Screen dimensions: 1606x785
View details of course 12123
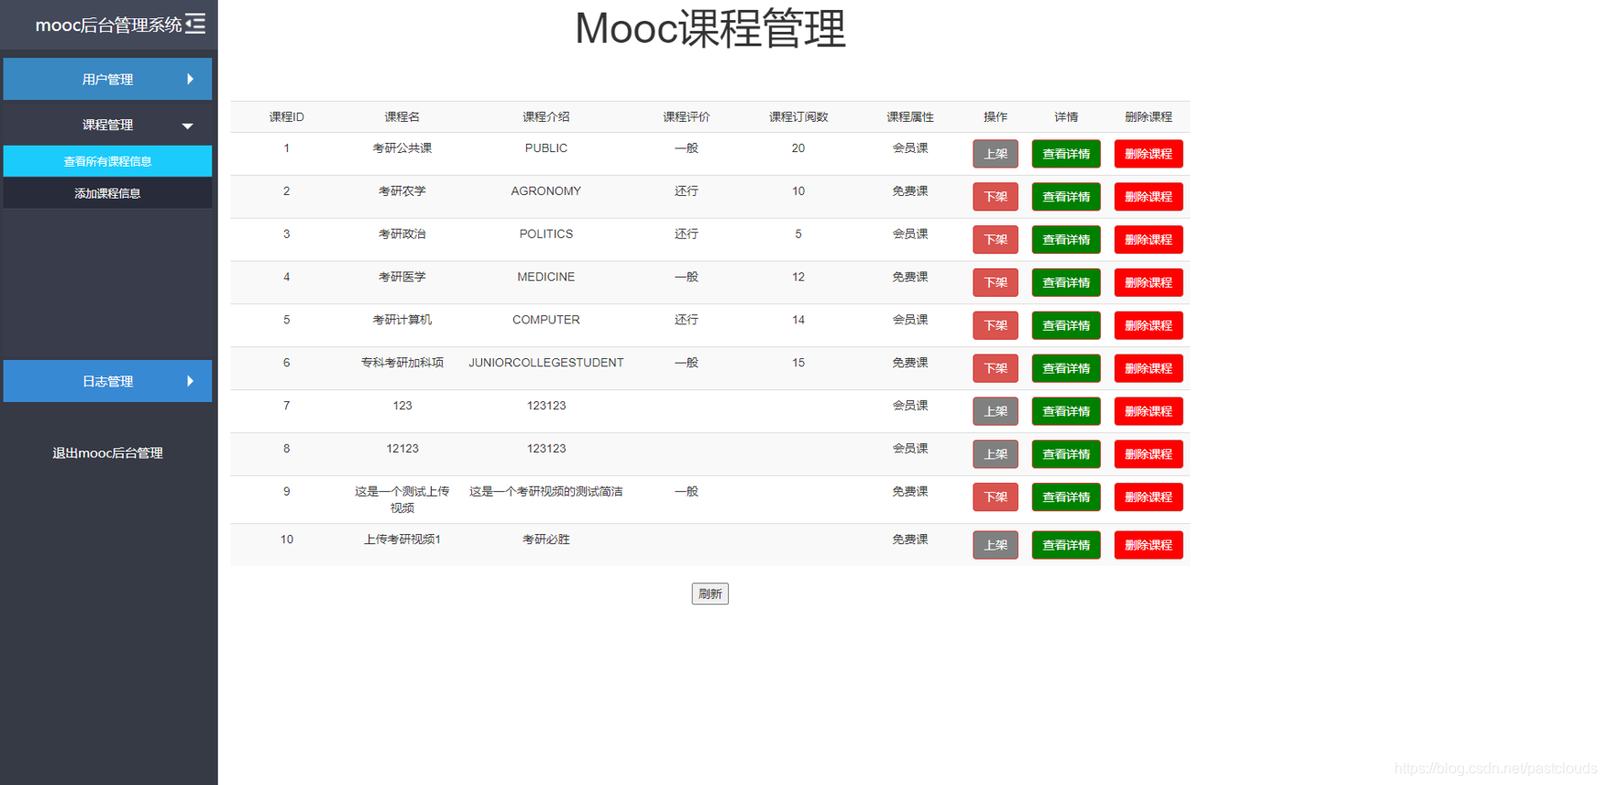click(1066, 454)
